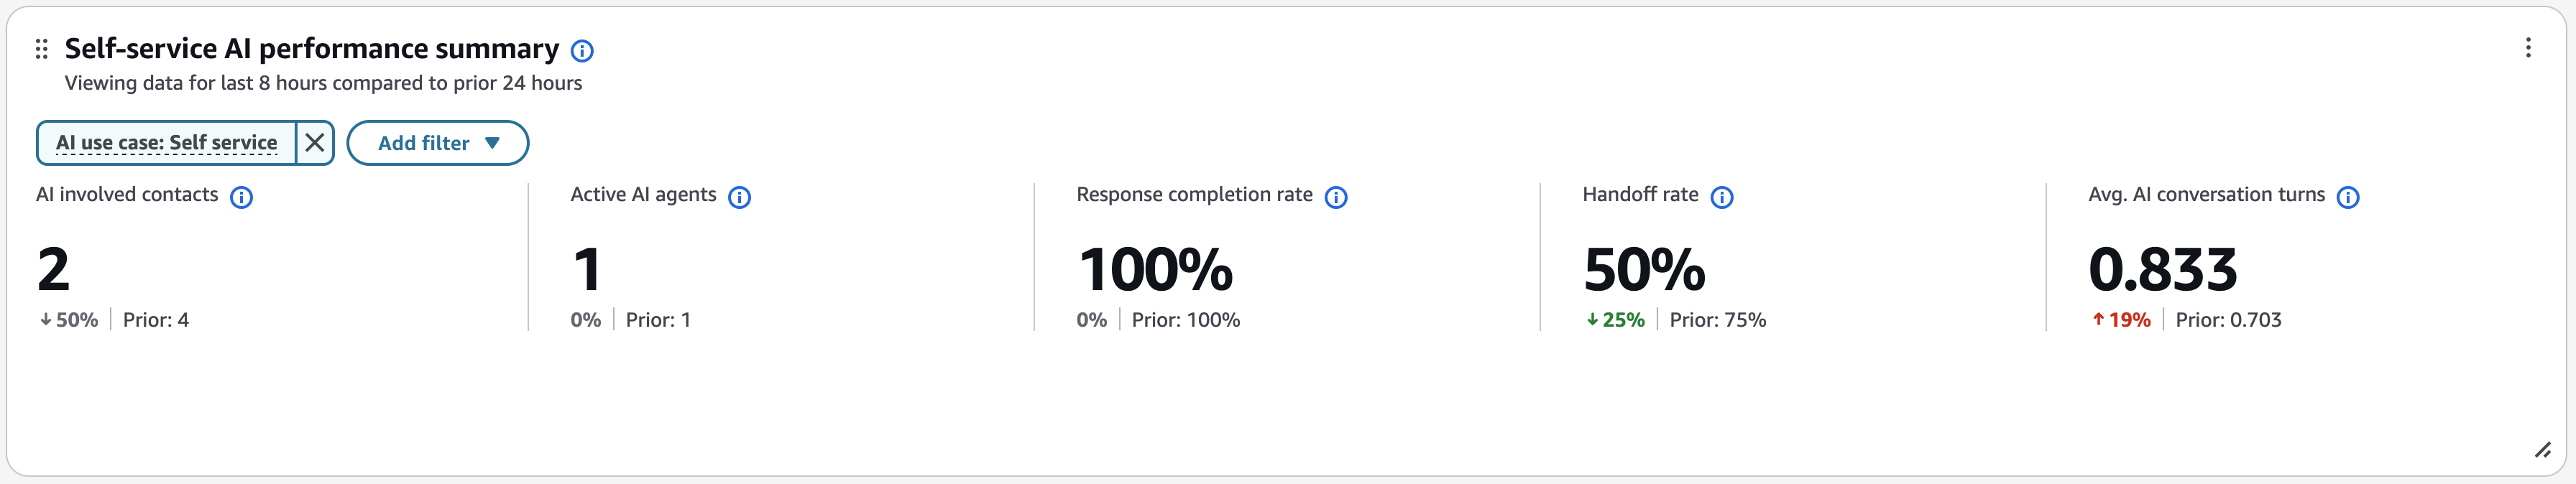Image resolution: width=2576 pixels, height=484 pixels.
Task: Click the self-service AI summary title
Action: click(x=310, y=47)
